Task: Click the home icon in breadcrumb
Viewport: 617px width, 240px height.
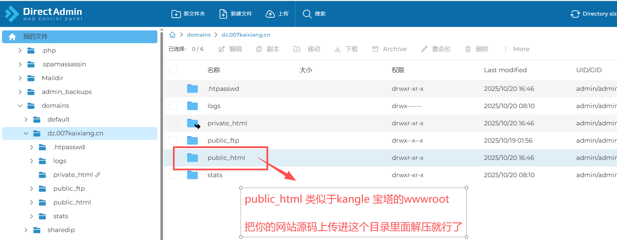Action: pyautogui.click(x=172, y=35)
